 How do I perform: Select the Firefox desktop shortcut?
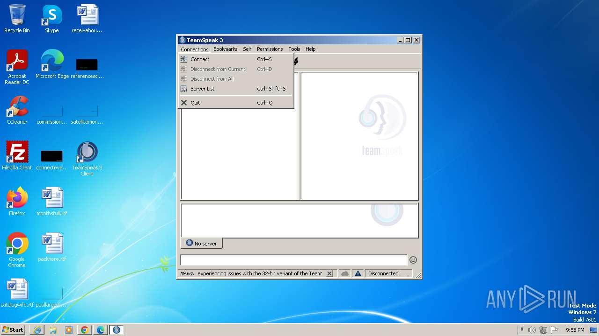click(x=17, y=202)
